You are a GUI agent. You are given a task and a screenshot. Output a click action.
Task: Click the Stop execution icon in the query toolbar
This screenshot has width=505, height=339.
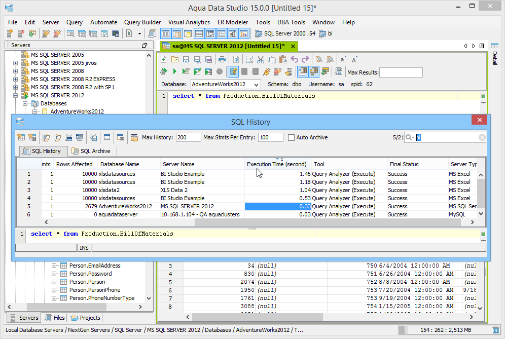tap(219, 71)
